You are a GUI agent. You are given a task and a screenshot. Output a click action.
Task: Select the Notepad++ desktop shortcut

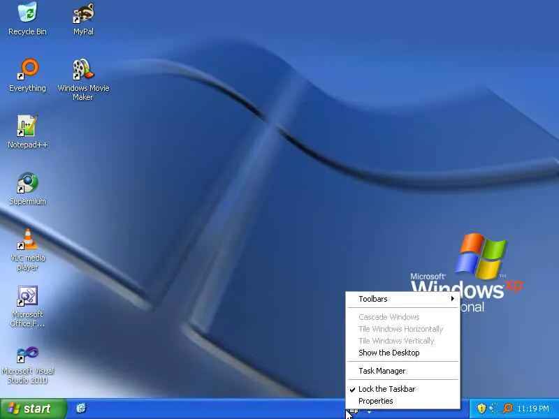point(27,131)
